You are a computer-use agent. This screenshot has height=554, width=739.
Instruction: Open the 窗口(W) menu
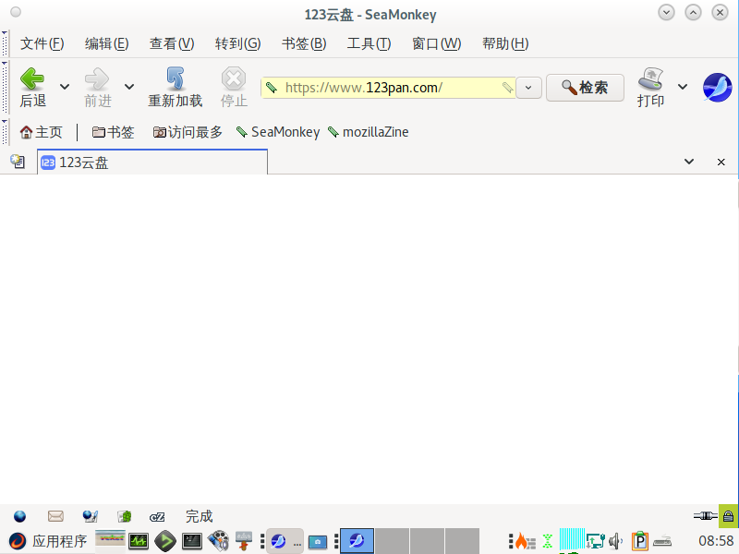click(x=436, y=43)
